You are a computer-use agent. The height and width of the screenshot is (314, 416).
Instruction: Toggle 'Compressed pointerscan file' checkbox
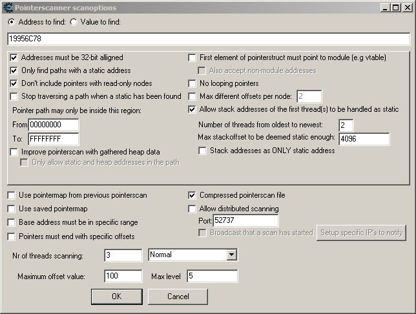(x=192, y=195)
